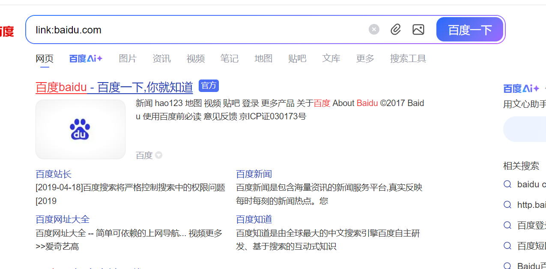Expand the 更多 menu
The image size is (546, 269).
click(365, 59)
